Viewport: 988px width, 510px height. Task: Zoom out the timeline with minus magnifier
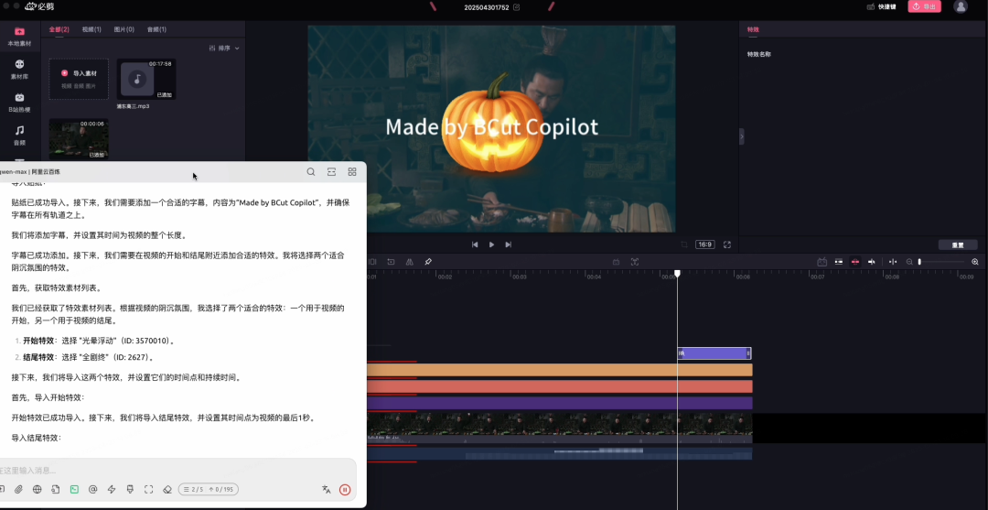pos(909,262)
